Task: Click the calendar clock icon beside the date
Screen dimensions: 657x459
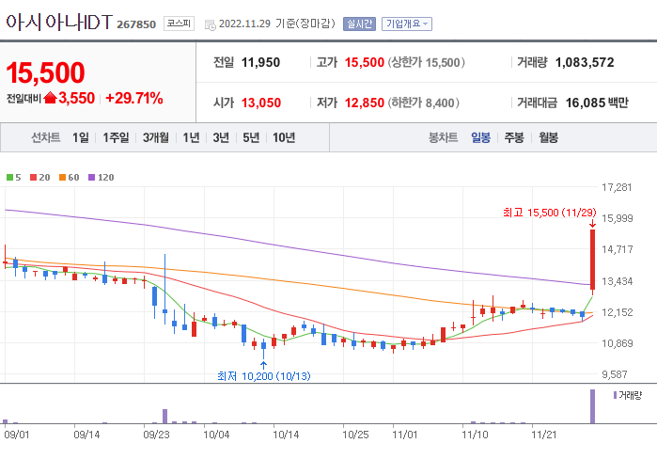Action: pyautogui.click(x=210, y=24)
